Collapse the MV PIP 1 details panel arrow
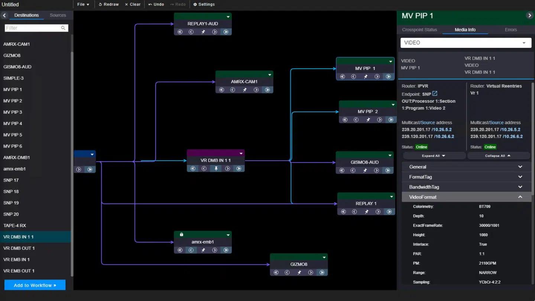 click(529, 16)
